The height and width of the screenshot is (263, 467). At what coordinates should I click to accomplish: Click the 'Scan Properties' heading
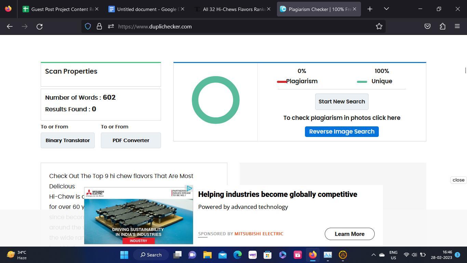coord(71,72)
